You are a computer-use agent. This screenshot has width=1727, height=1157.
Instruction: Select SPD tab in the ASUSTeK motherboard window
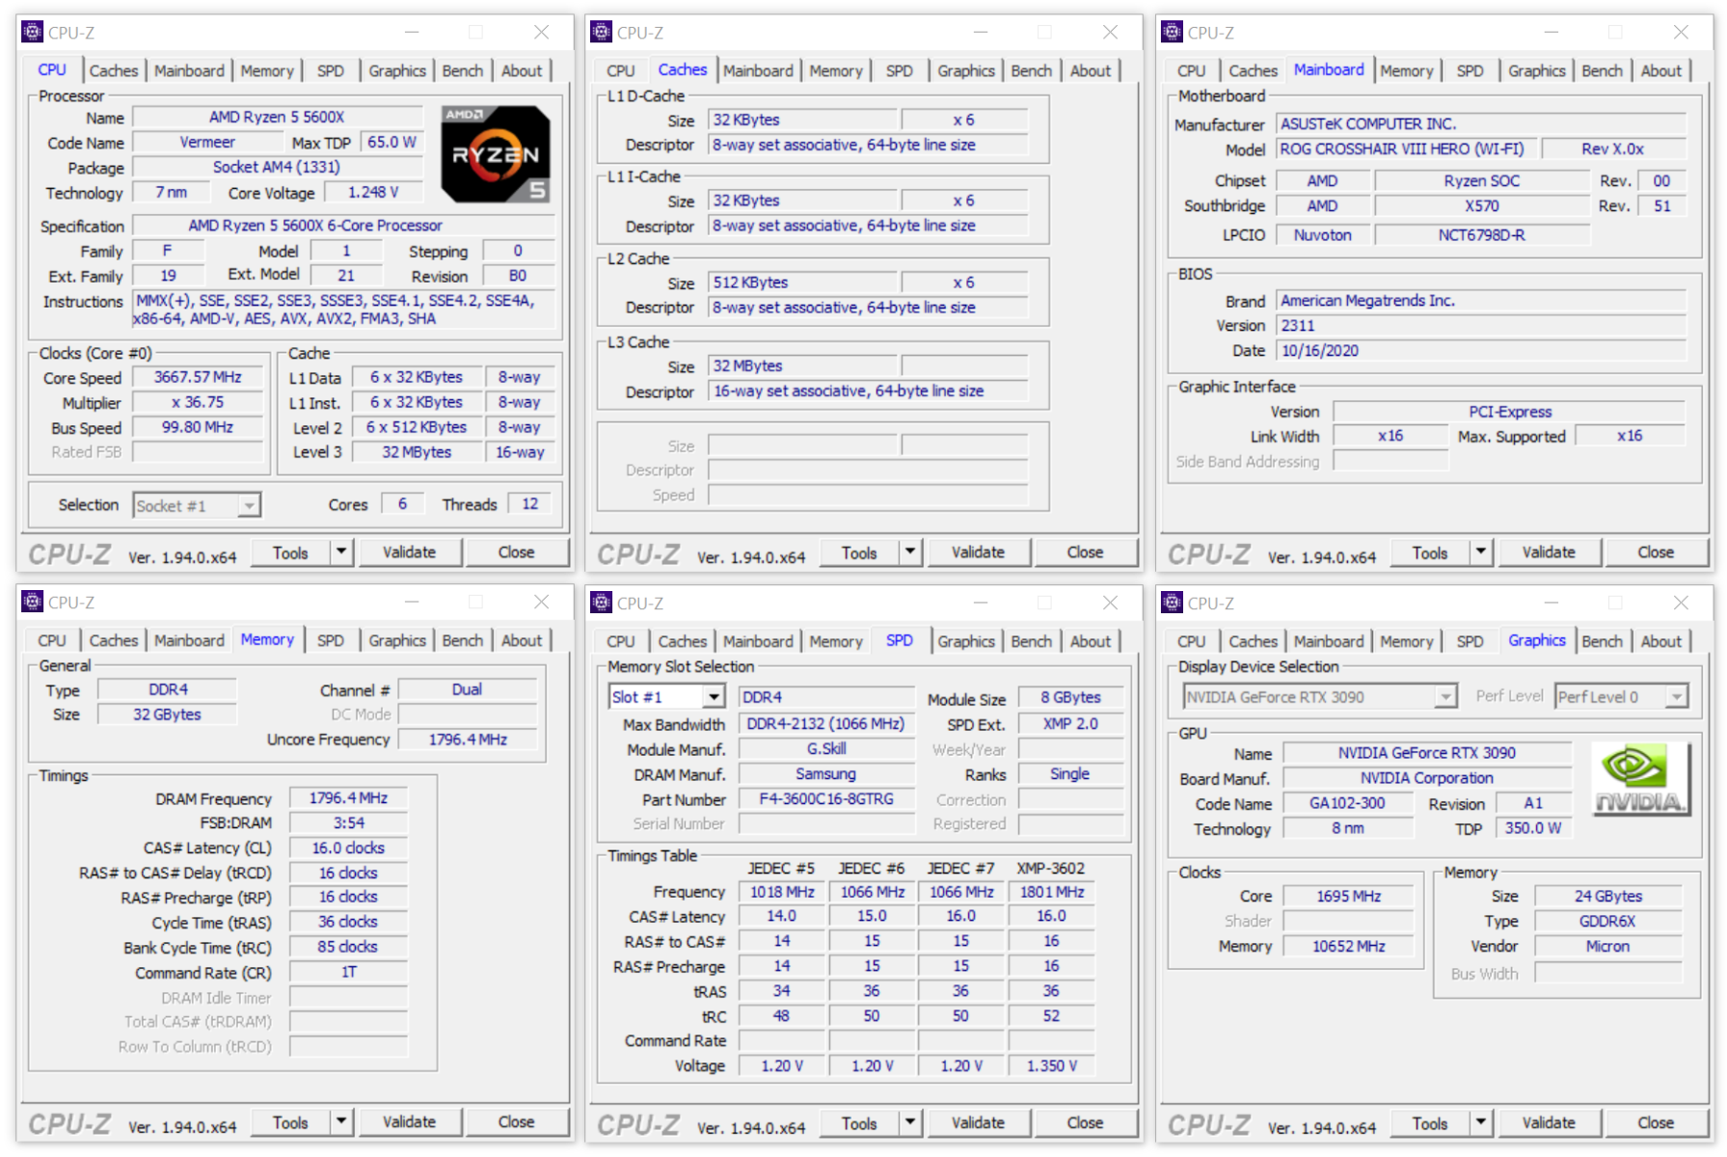point(1469,70)
